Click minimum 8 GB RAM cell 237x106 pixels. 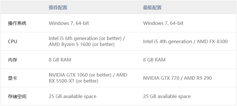coord(154,60)
